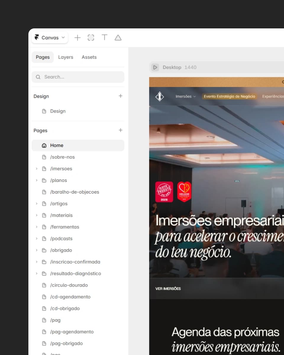Image resolution: width=284 pixels, height=355 pixels.
Task: Open the /cd-agendamento page
Action: pos(78,297)
